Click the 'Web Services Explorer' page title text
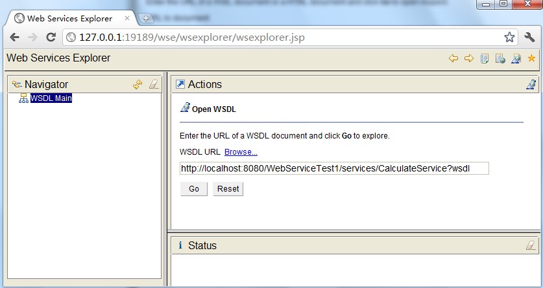The height and width of the screenshot is (288, 543). coord(58,58)
